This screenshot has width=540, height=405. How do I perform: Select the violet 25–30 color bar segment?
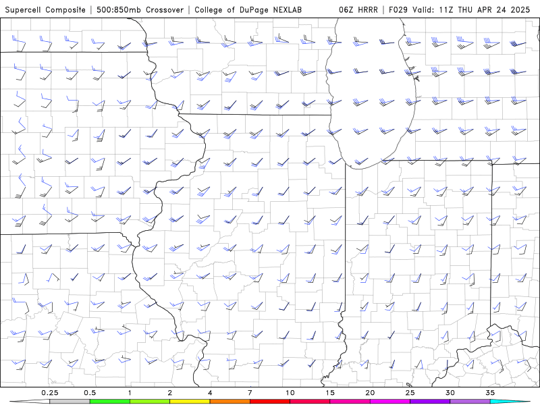point(430,402)
